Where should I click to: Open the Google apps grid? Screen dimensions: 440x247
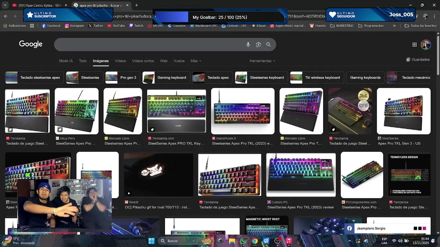click(415, 45)
